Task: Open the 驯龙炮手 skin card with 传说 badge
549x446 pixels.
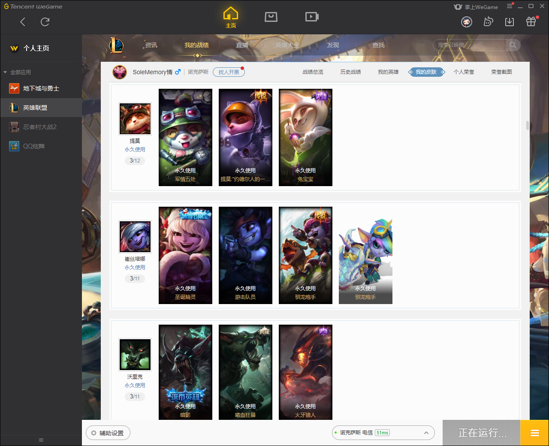Action: [305, 255]
